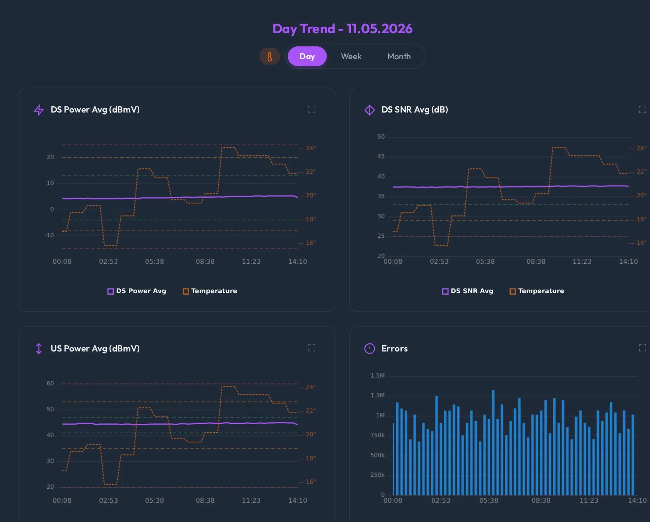Click the DS SNR Avg (dB) title
The height and width of the screenshot is (522, 650).
point(415,110)
